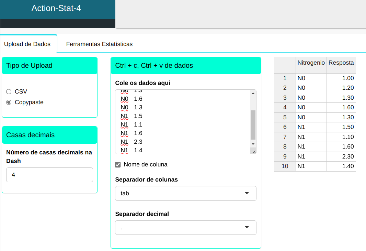Click the textarea resize handle corner
The width and height of the screenshot is (366, 251).
click(x=254, y=151)
